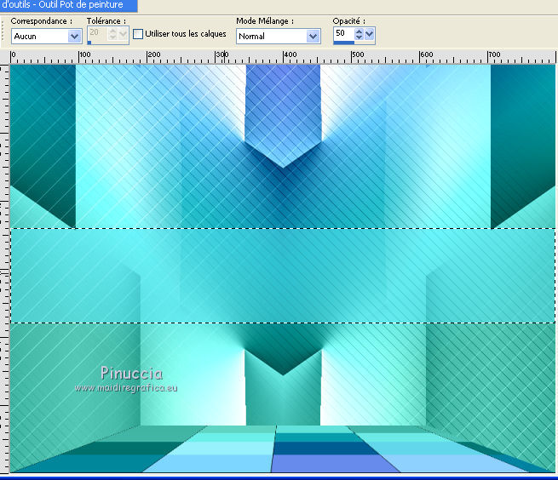
Task: Open the Mode Mélange dropdown showing Normal
Action: pyautogui.click(x=279, y=37)
